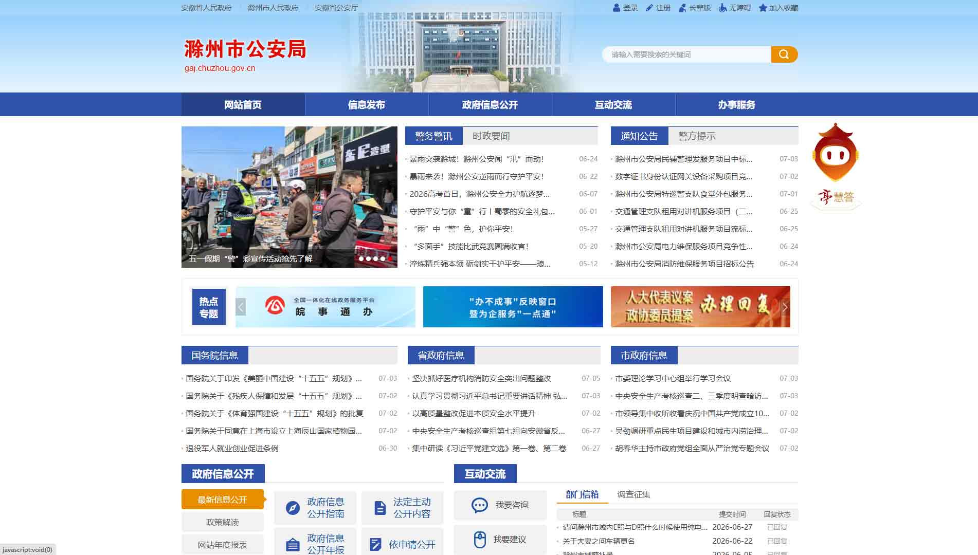Open the 信息发布 navigation menu

click(x=366, y=105)
